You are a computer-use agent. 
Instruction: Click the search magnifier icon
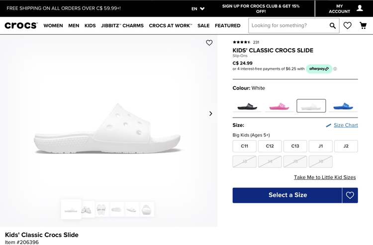coord(333,26)
